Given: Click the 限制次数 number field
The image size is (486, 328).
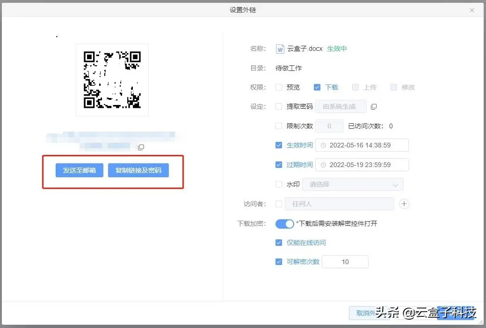Looking at the screenshot, I should (329, 126).
